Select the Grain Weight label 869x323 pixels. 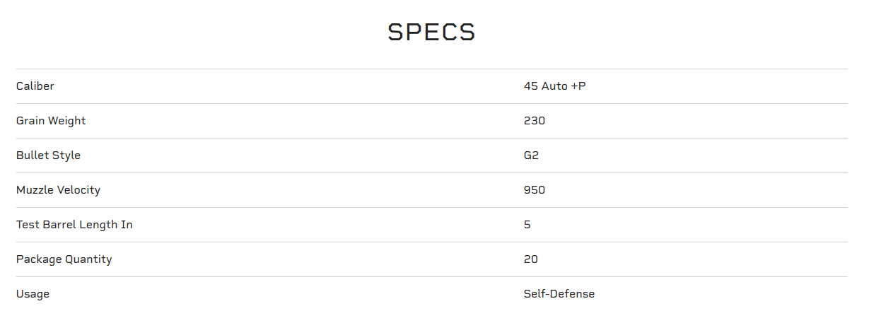point(51,121)
